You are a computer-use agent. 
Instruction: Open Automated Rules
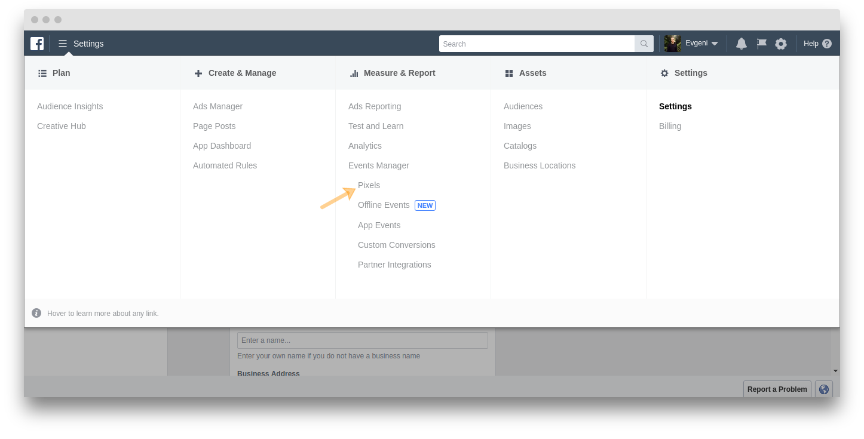pyautogui.click(x=225, y=165)
